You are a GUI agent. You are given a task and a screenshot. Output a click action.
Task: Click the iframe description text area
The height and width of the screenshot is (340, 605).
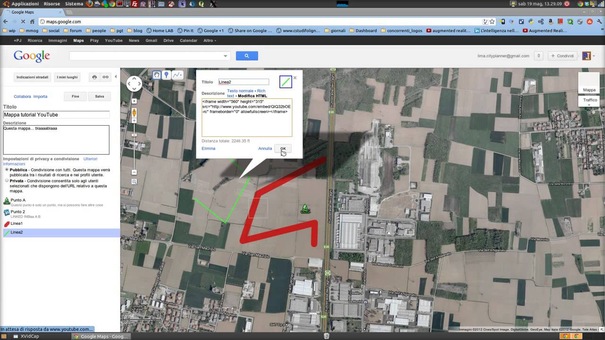pos(247,118)
